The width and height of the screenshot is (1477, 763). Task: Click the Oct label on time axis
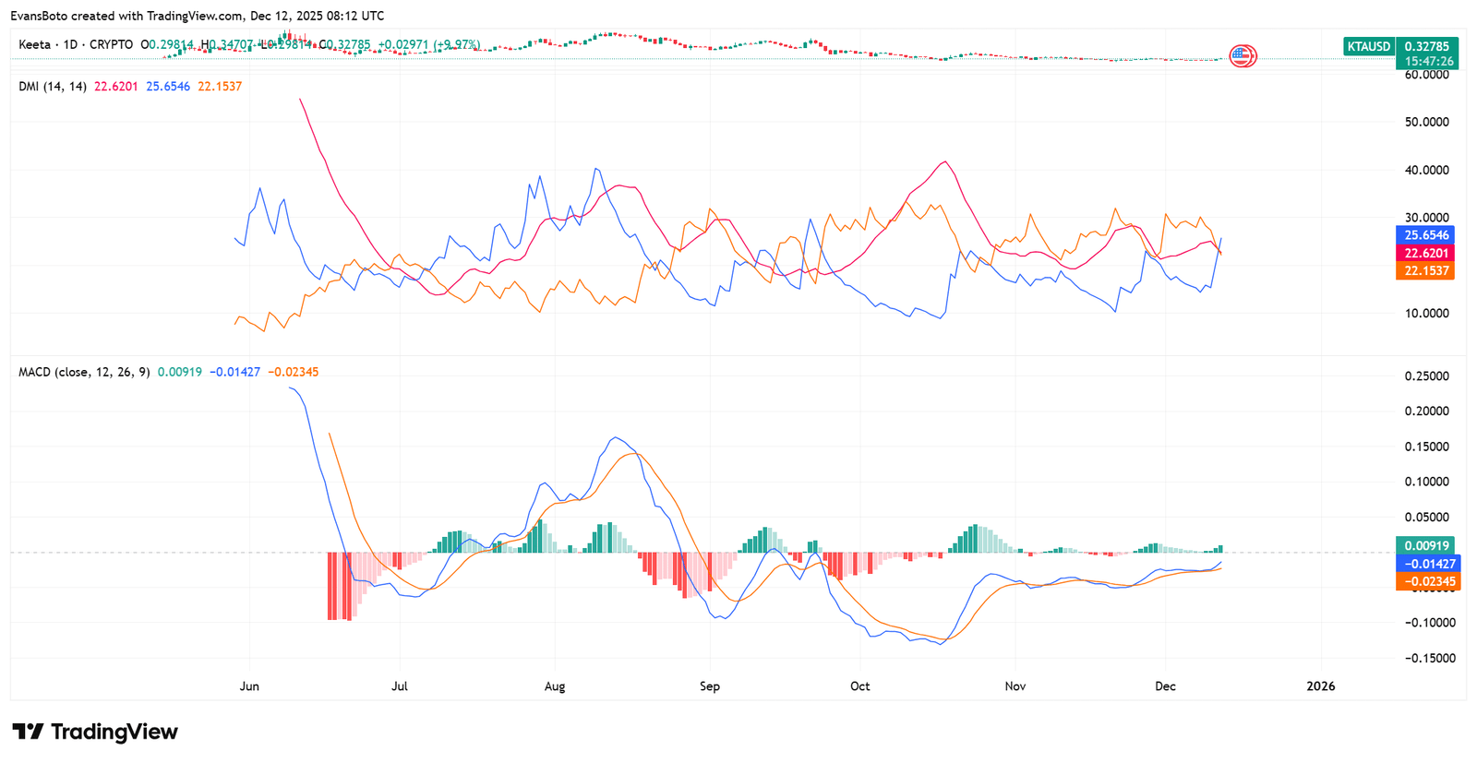pos(860,686)
